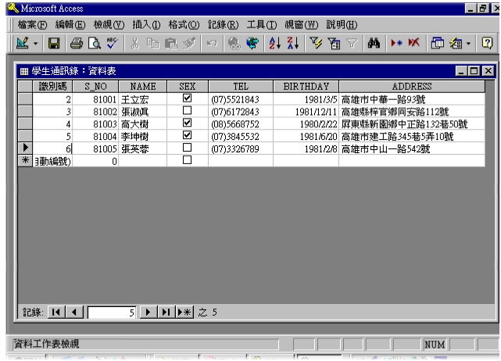This screenshot has width=501, height=361.
Task: Check SEX checkbox in new record row
Action: tap(188, 159)
